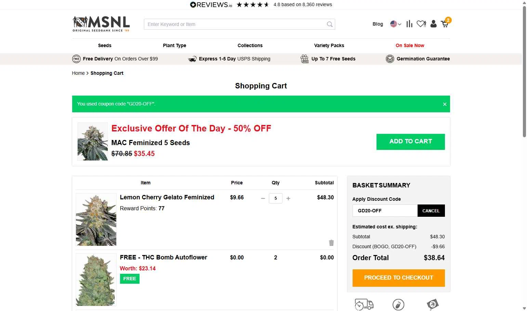Click the Home breadcrumb link
Screen dimensions: 527x311
(x=78, y=73)
